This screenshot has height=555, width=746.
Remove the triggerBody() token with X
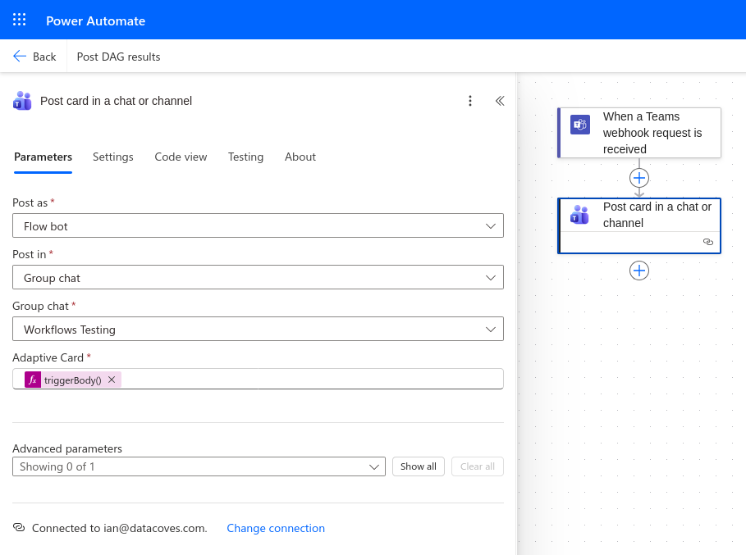tap(112, 380)
